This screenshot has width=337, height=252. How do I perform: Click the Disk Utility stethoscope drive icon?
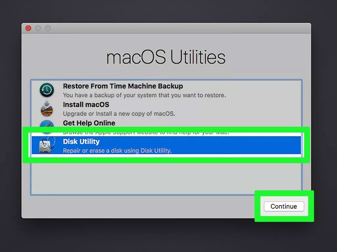[x=47, y=145]
